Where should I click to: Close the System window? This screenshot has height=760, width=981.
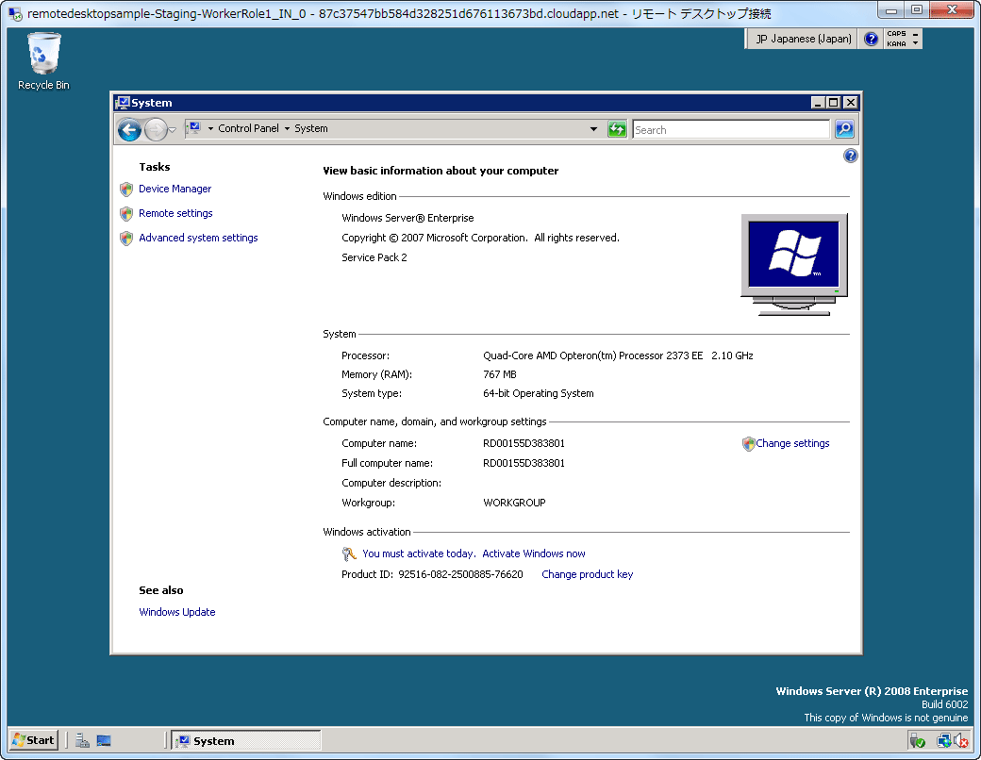click(850, 103)
